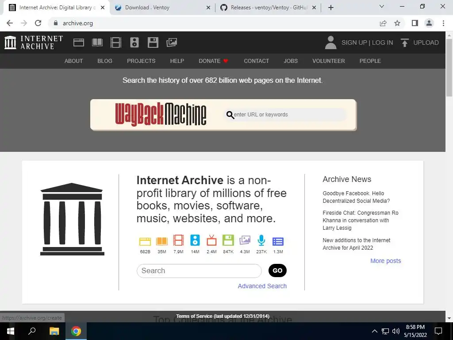The width and height of the screenshot is (453, 340).
Task: Click the microphone icon labeled 237K
Action: pyautogui.click(x=261, y=240)
